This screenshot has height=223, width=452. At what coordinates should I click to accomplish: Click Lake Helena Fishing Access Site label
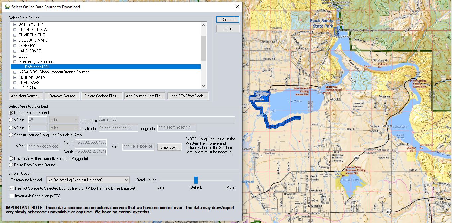(x=301, y=91)
